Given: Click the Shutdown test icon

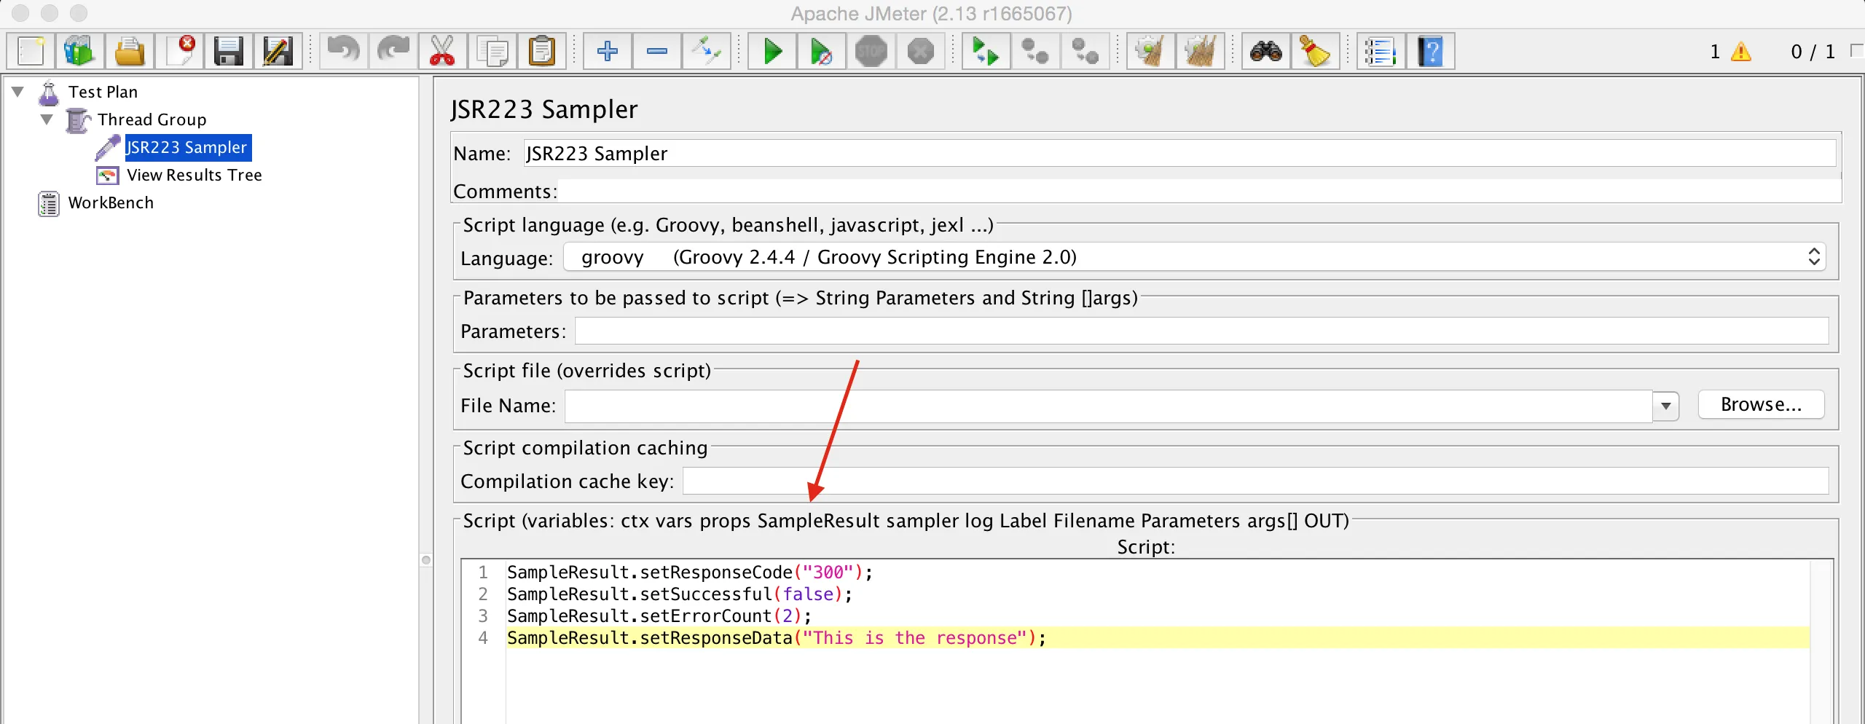Looking at the screenshot, I should 921,52.
